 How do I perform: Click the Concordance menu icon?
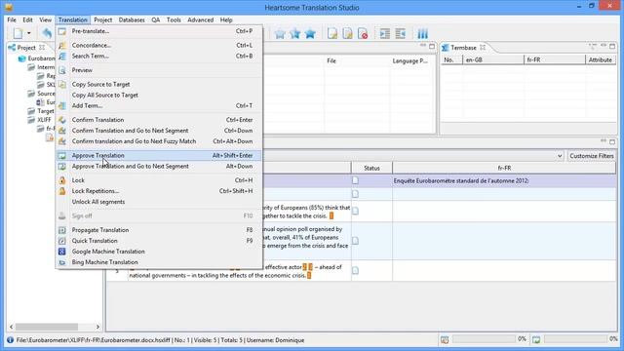click(62, 46)
